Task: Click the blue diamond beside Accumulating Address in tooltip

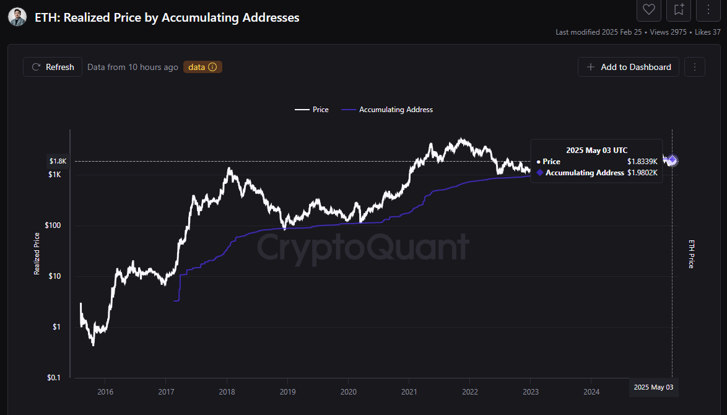Action: pos(540,173)
